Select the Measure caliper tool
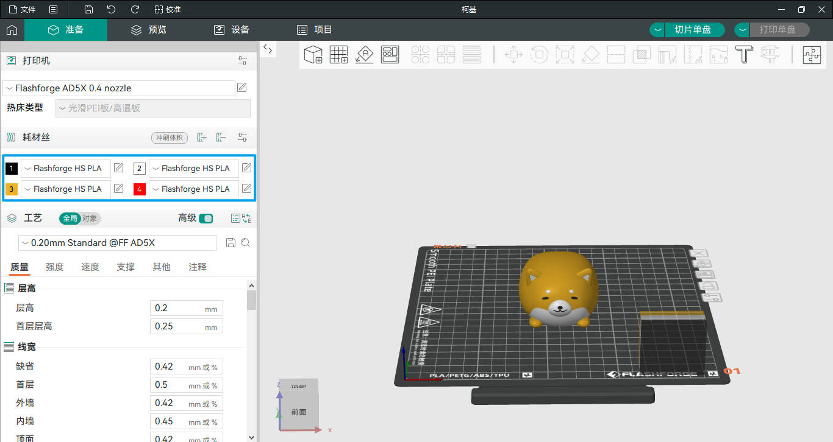This screenshot has height=442, width=833. 770,55
